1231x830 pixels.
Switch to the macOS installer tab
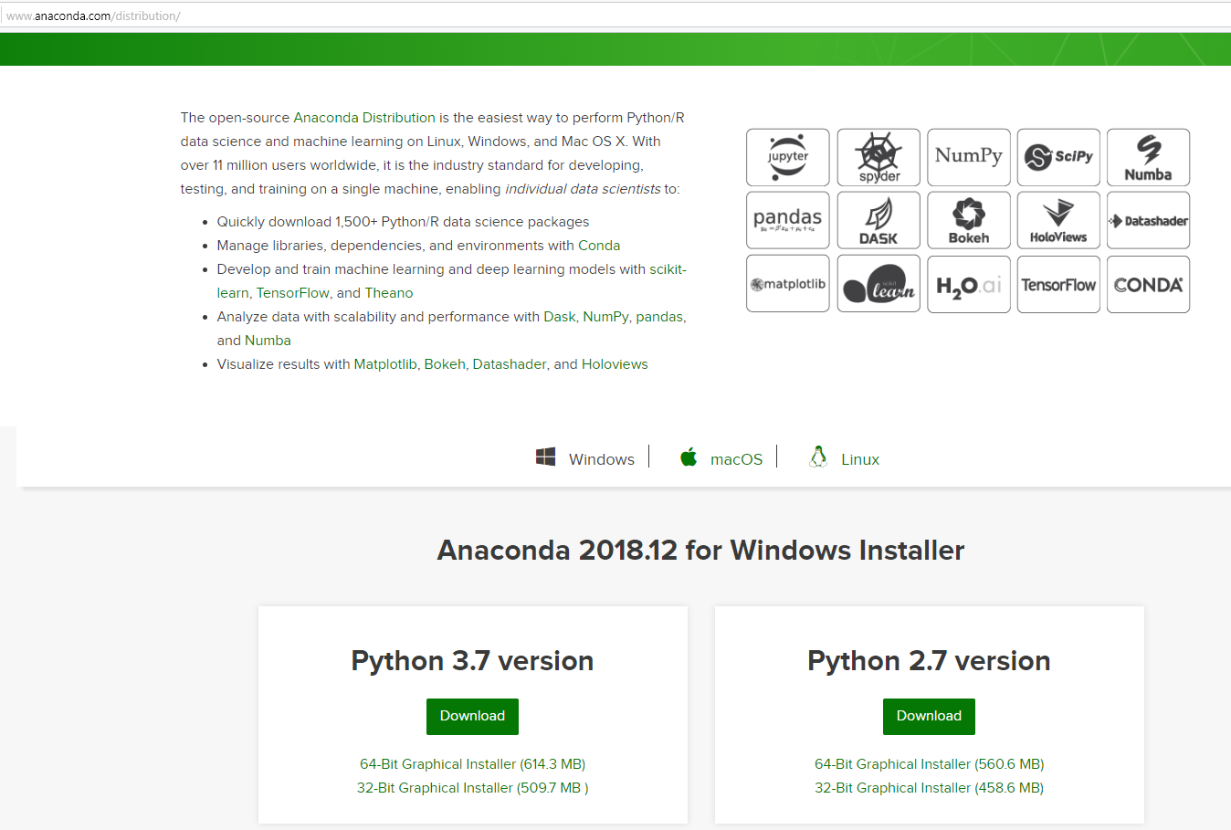click(721, 458)
